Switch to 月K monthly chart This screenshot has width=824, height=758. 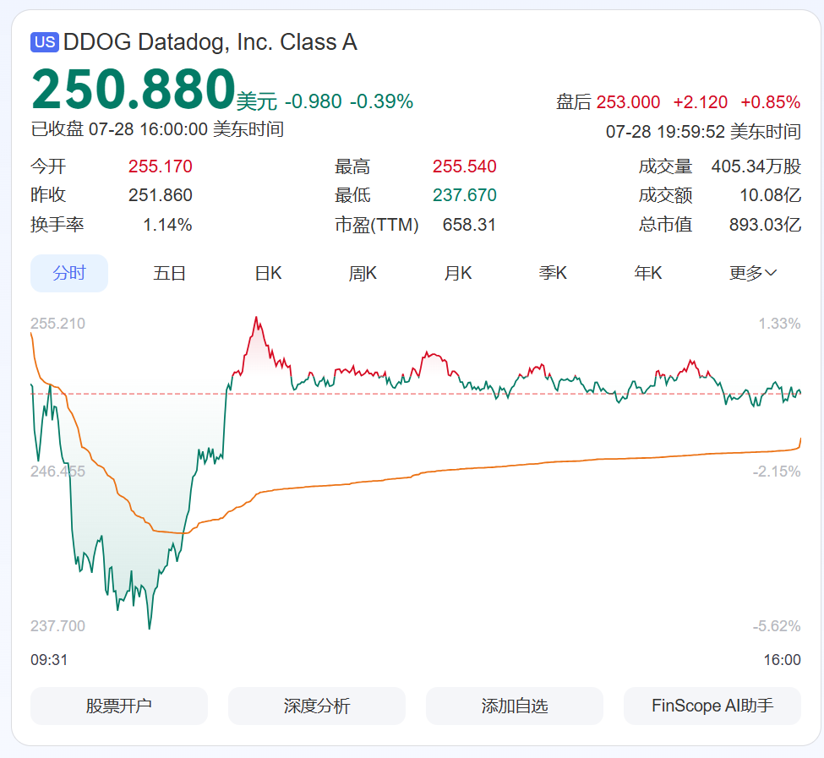458,273
